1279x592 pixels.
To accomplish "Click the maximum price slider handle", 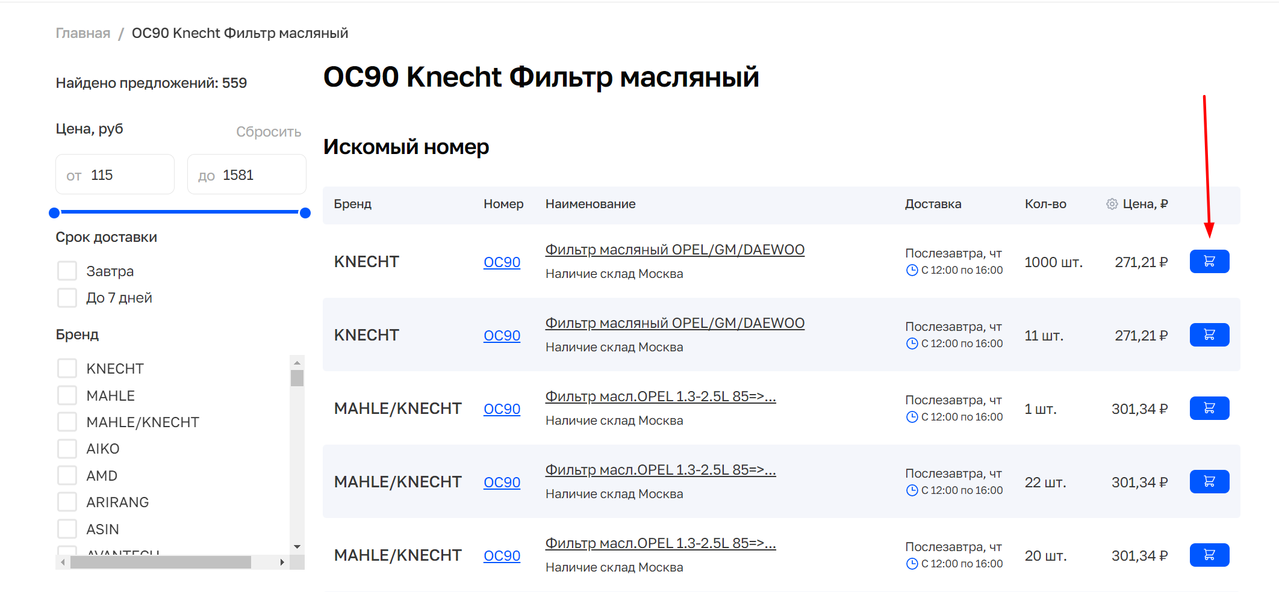I will click(x=305, y=212).
